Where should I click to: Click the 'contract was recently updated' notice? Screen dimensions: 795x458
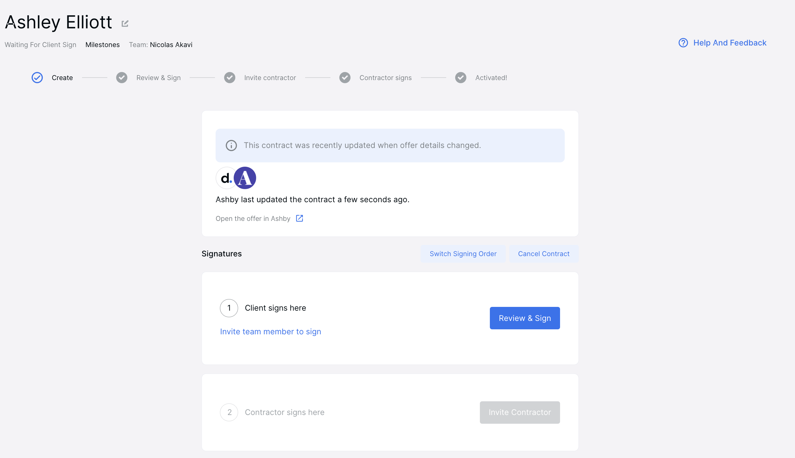390,145
